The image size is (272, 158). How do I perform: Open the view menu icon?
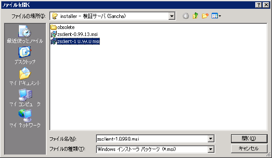215,16
